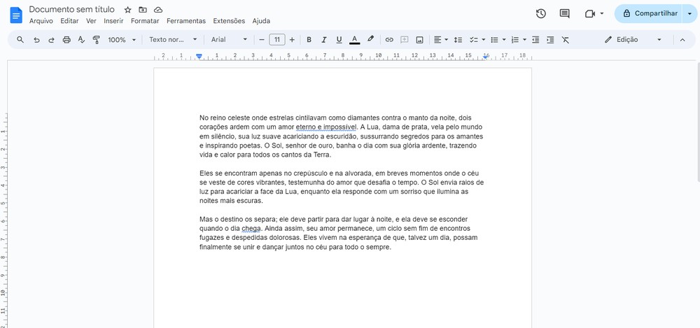Insert a link
This screenshot has width=700, height=328.
389,40
